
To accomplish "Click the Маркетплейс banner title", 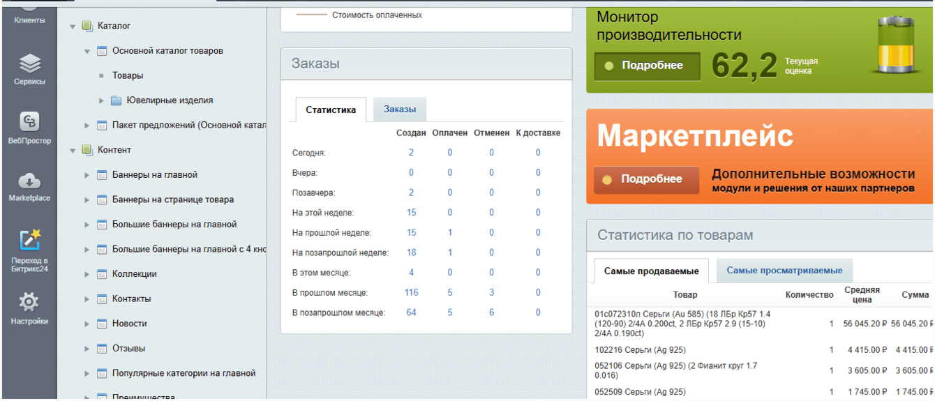I will 695,135.
